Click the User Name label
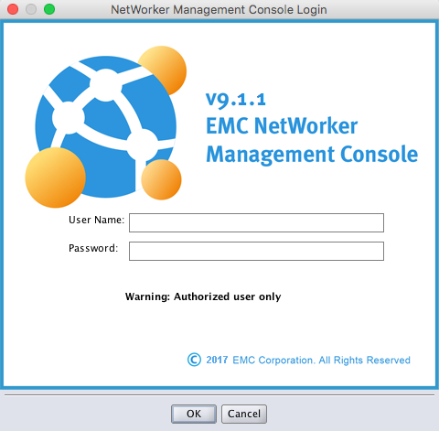The image size is (439, 431). (97, 220)
